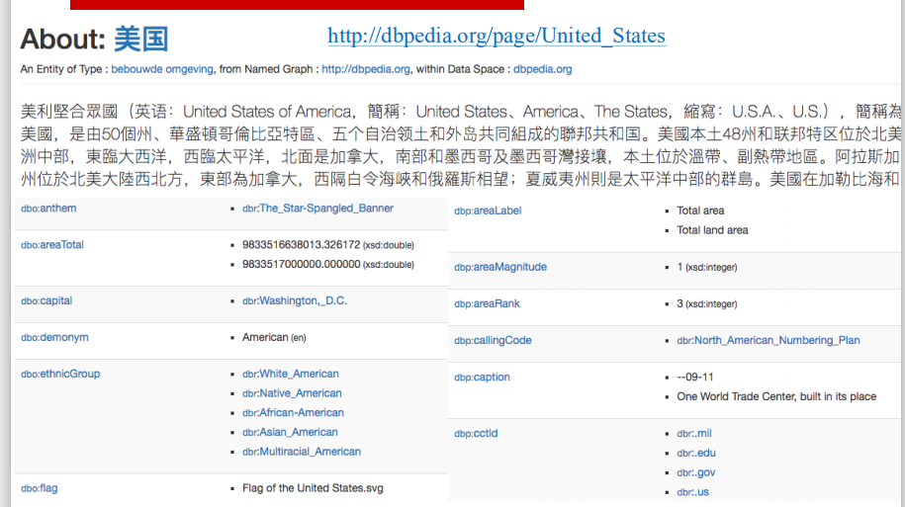The width and height of the screenshot is (905, 507).
Task: Click the dbo:demonym property link
Action: pos(54,337)
